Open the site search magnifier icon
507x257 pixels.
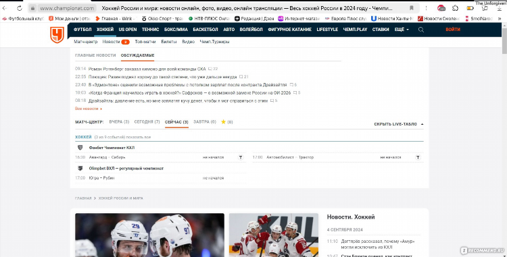click(x=420, y=30)
